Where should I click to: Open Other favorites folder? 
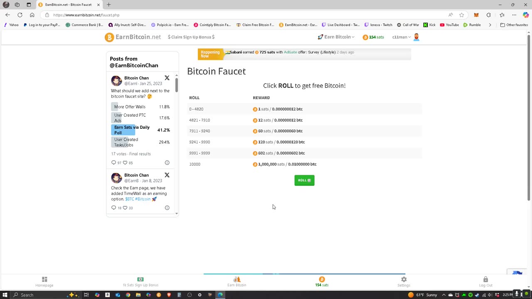coord(514,25)
